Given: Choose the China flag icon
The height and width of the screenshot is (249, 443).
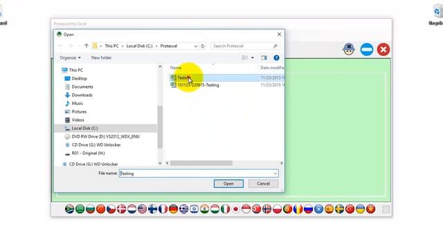Looking at the screenshot, I should (x=100, y=209).
